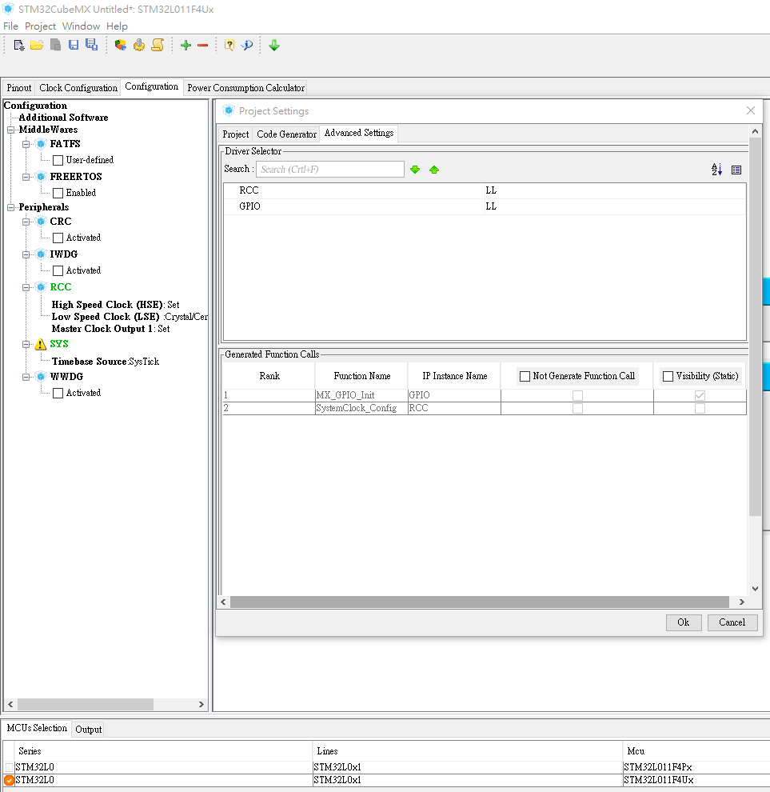The image size is (770, 792).
Task: Click the yellow scroll Generate Report icon
Action: (158, 45)
